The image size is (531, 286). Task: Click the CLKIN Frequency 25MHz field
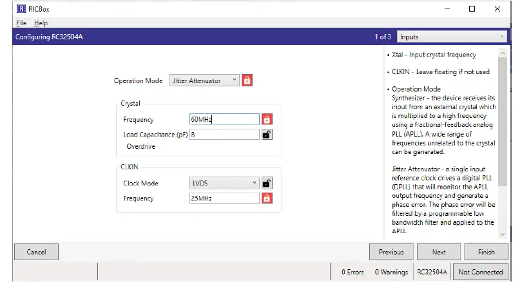point(224,198)
